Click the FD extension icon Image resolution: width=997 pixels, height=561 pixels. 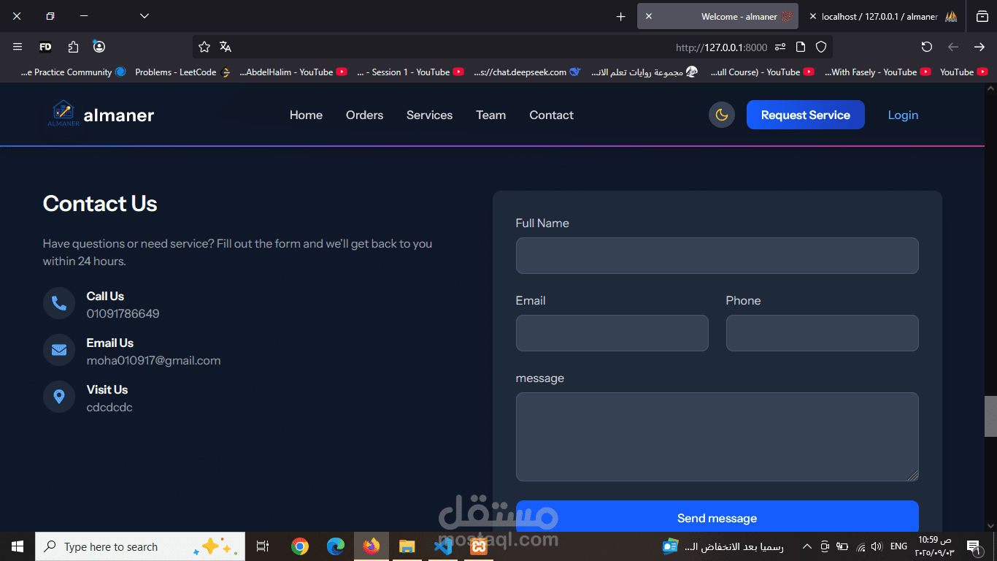[45, 47]
